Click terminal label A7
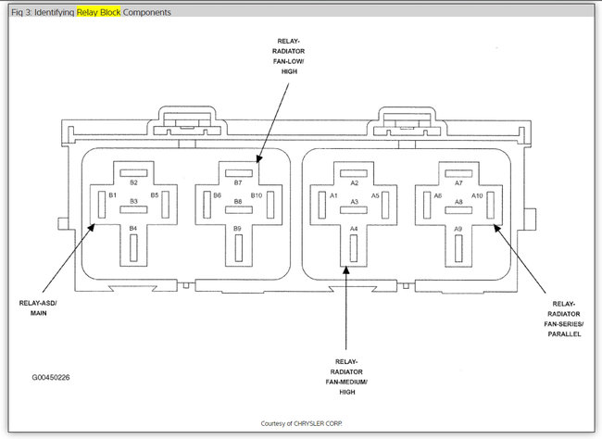 click(x=458, y=182)
